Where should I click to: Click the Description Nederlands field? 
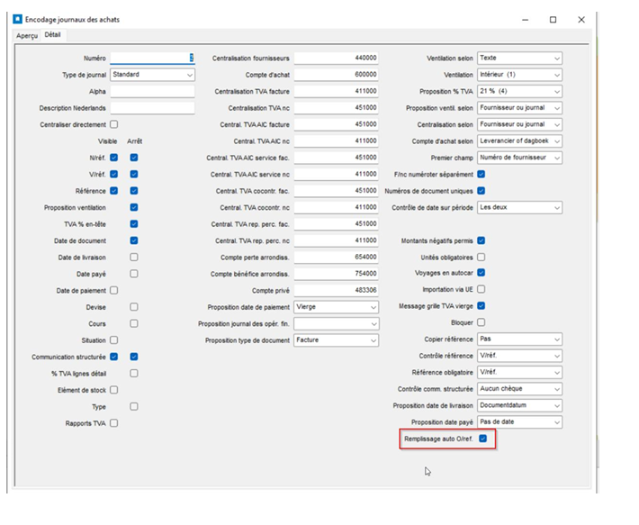152,108
